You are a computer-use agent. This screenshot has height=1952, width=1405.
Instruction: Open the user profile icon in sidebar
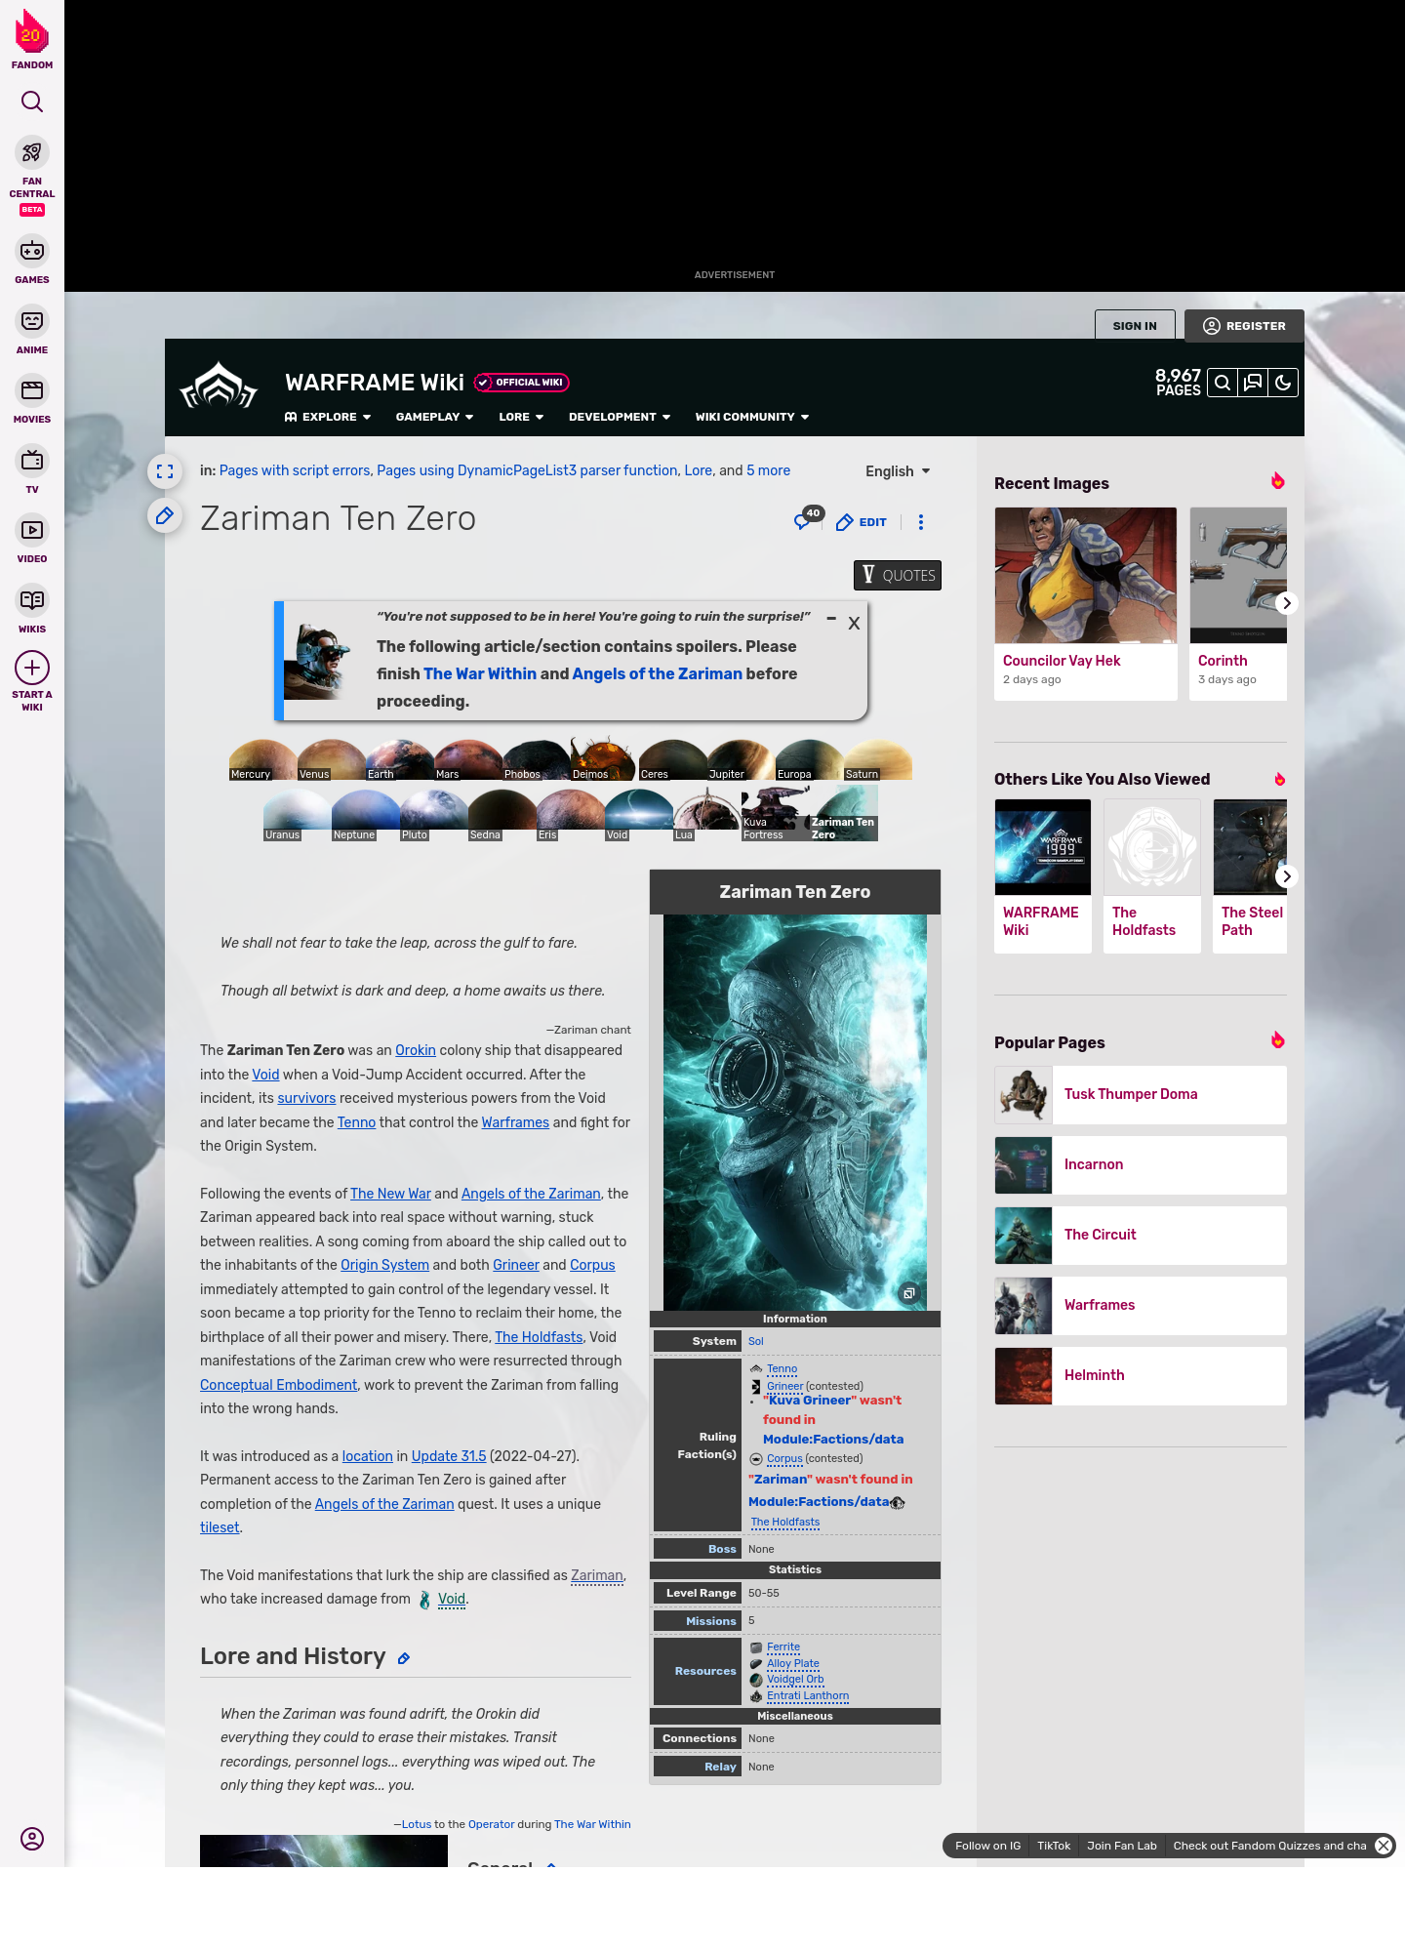tap(32, 1839)
